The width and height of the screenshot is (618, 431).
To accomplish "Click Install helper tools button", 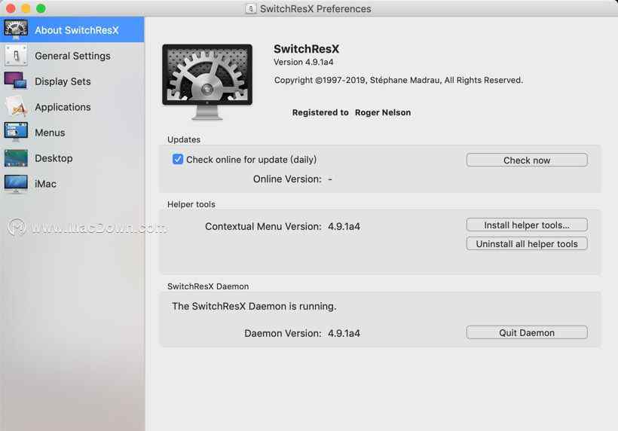I will click(527, 225).
